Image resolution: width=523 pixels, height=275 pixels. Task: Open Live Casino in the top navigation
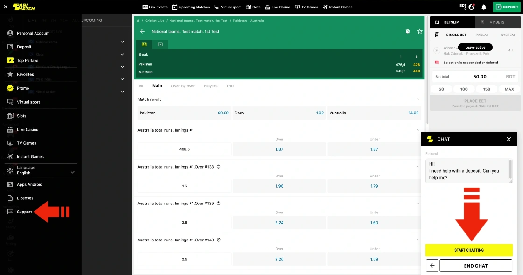[x=277, y=7]
